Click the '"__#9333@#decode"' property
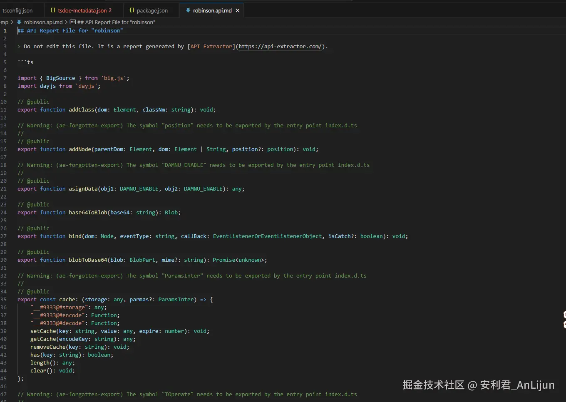 click(x=57, y=323)
